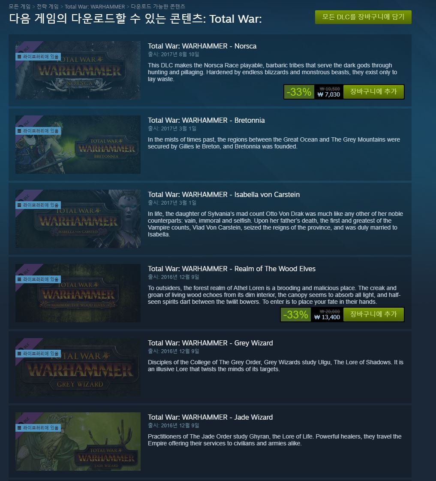This screenshot has width=436, height=481.
Task: Open the Bretonnia DLC title link
Action: (206, 120)
